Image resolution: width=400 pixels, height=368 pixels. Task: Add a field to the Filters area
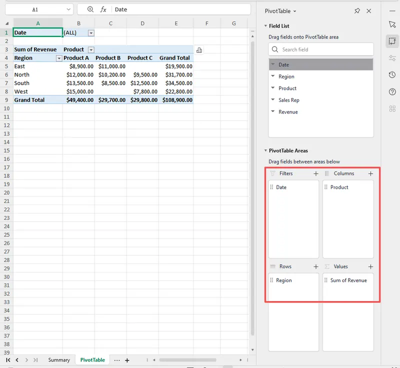point(315,173)
